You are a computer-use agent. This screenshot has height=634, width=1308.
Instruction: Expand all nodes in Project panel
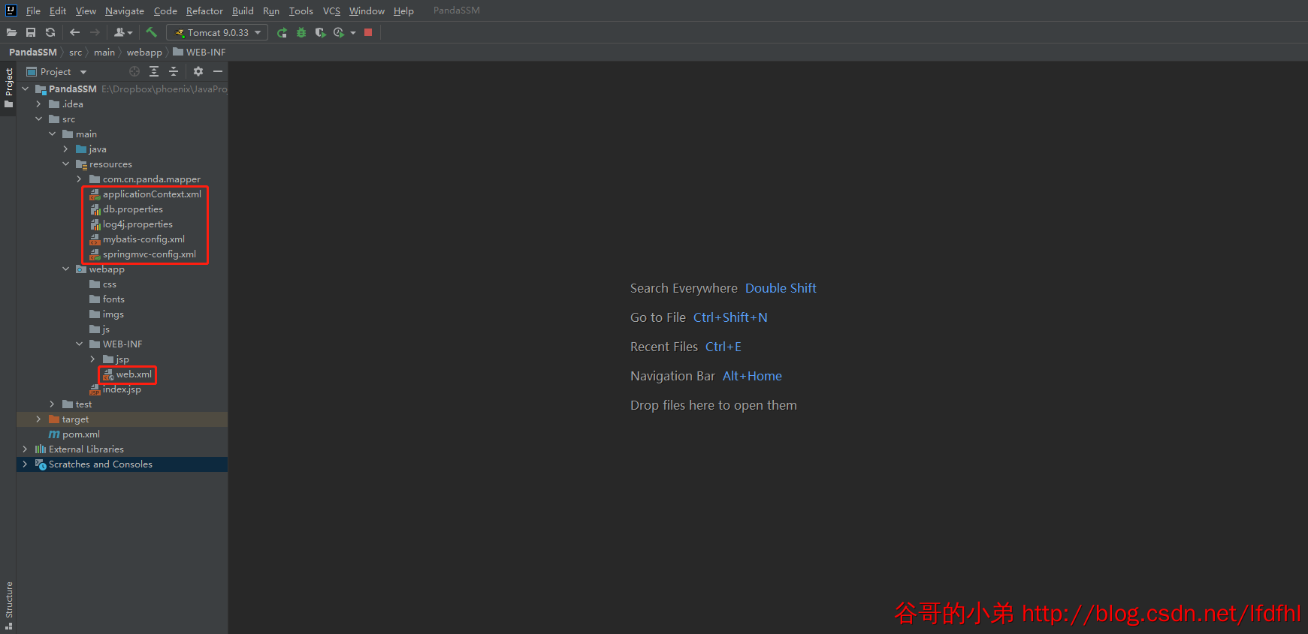tap(154, 71)
